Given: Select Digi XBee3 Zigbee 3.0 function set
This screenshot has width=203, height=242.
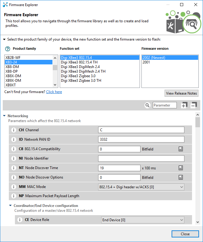Looking at the screenshot, I should 100,76.
